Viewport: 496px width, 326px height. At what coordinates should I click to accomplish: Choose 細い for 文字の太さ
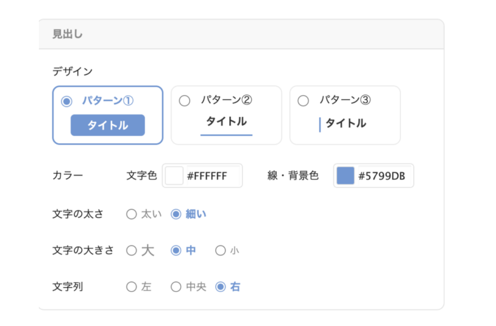pyautogui.click(x=176, y=214)
